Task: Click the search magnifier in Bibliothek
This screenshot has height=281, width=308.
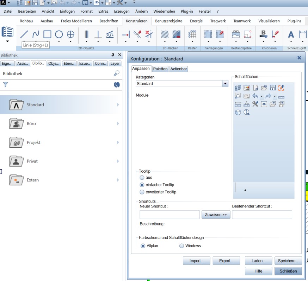Action: pyautogui.click(x=117, y=74)
